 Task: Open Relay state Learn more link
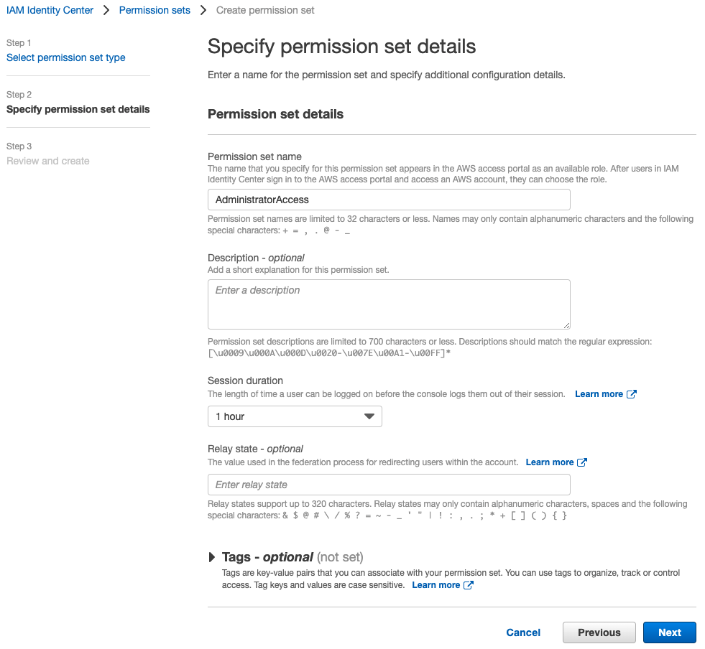550,462
